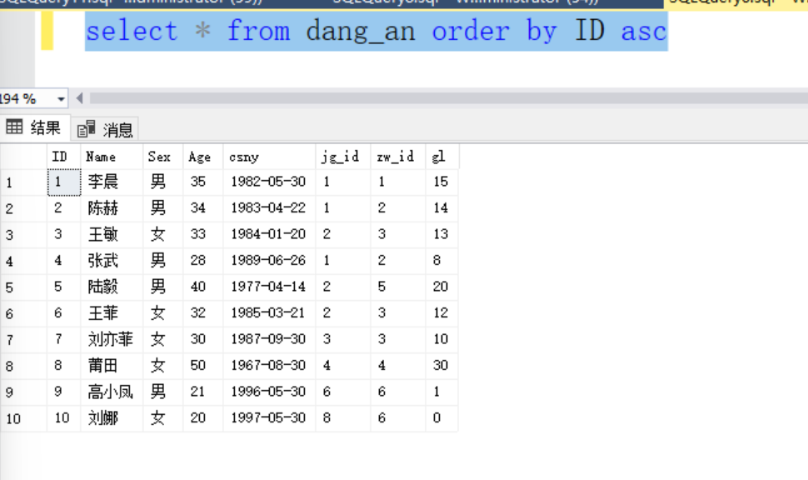Click the gl cell showing 13
This screenshot has height=480, width=808.
442,235
